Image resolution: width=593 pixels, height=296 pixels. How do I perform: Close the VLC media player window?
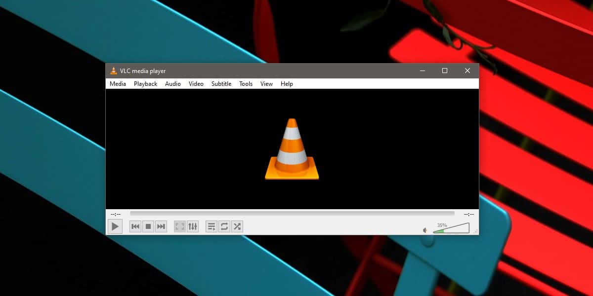467,71
